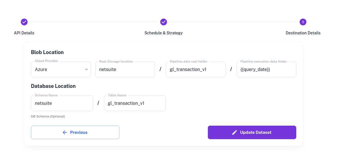
Task: Open the Azure cloud provider select box
Action: click(x=61, y=69)
